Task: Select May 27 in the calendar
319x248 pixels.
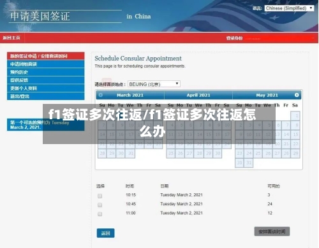Action: pyautogui.click(x=277, y=154)
